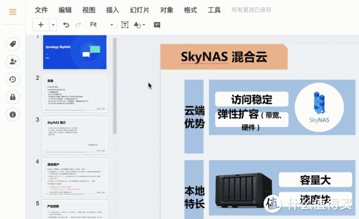This screenshot has height=219, width=359.
Task: Open the orange hamburger menu
Action: coord(12,12)
